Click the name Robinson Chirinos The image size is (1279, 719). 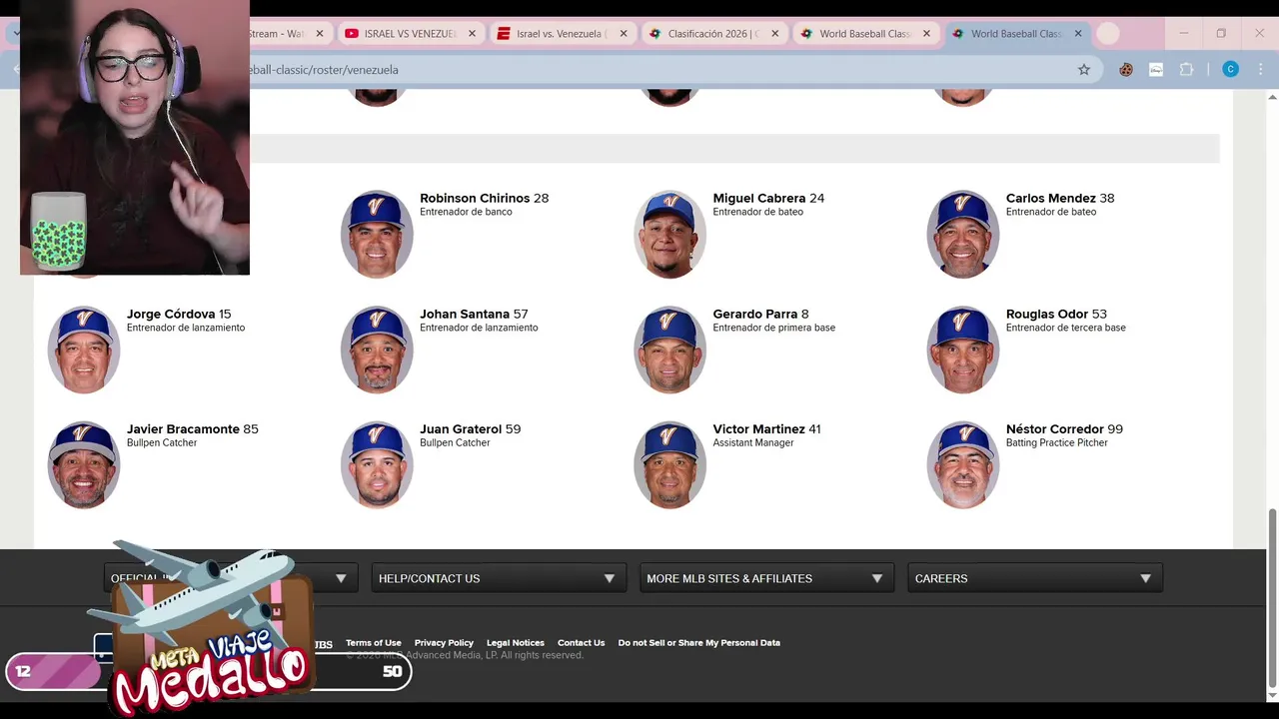[x=475, y=198]
